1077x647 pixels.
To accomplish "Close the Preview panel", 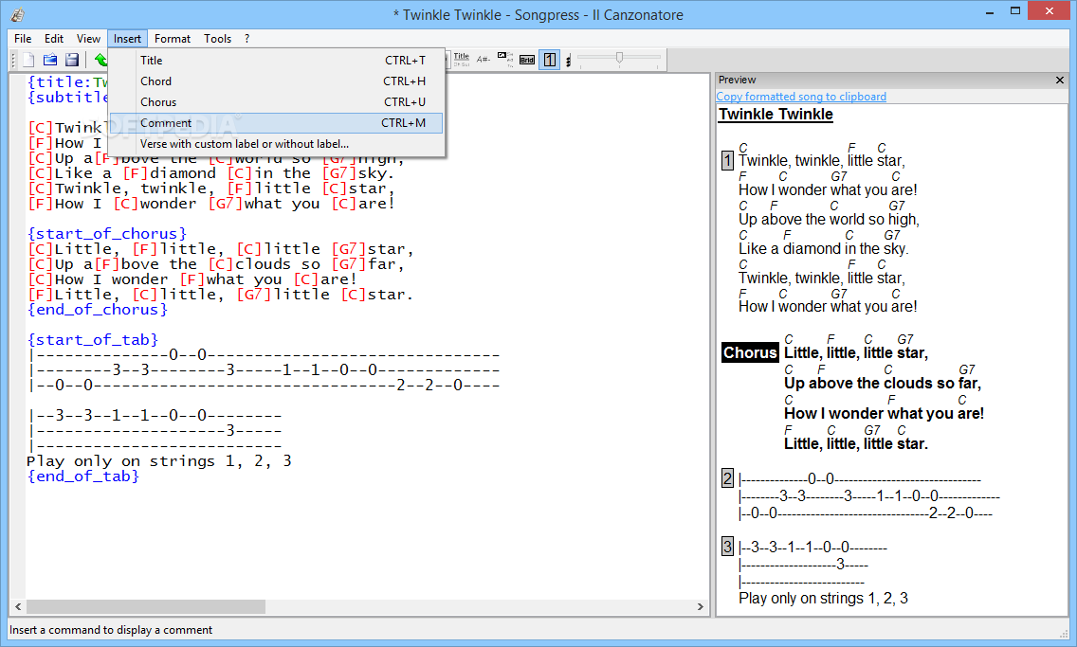I will point(1059,81).
